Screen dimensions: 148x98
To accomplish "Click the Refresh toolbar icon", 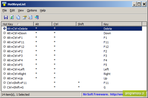I will click(x=12, y=17).
